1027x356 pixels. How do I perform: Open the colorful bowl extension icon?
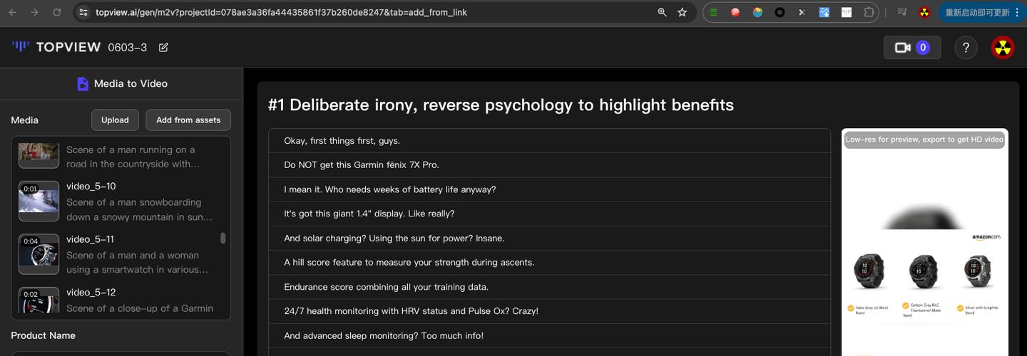(x=757, y=12)
